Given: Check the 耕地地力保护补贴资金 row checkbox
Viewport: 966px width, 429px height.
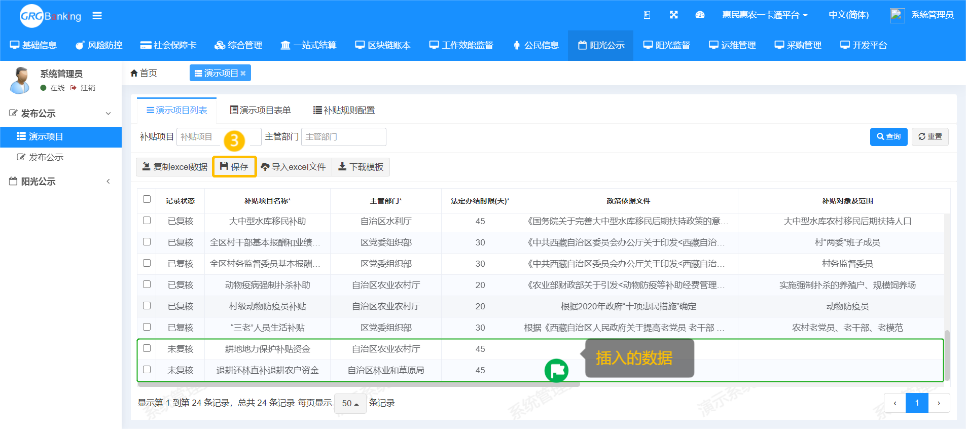Looking at the screenshot, I should 147,348.
